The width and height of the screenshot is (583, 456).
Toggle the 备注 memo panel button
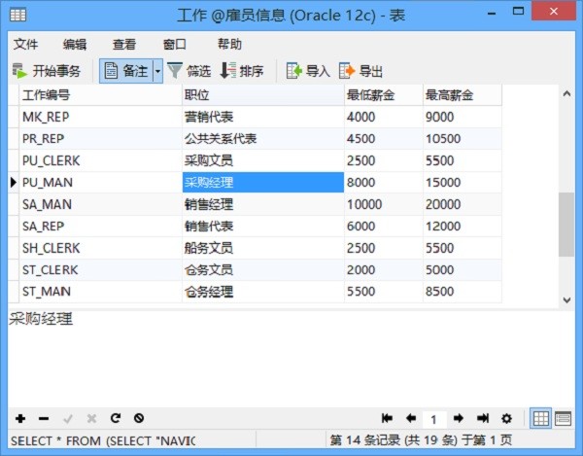point(124,71)
